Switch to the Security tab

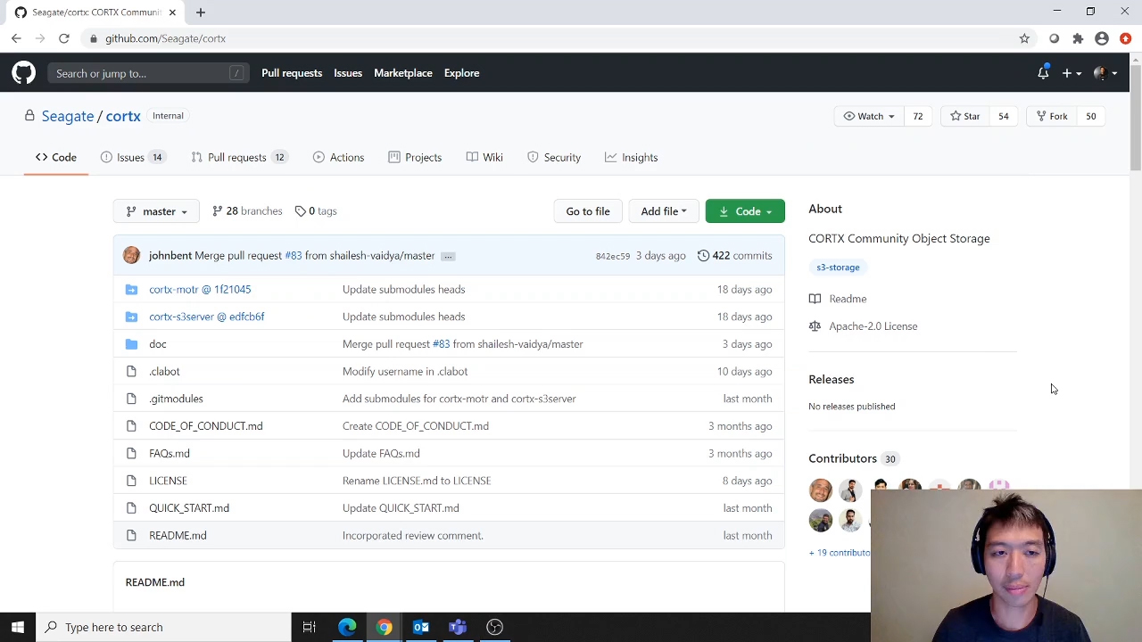pyautogui.click(x=554, y=157)
